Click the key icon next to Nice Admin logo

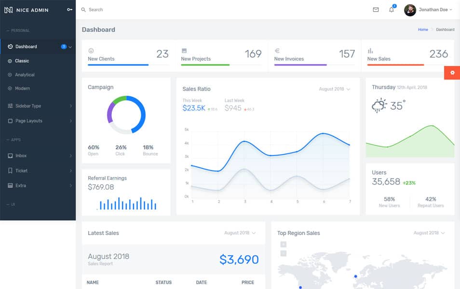point(69,9)
